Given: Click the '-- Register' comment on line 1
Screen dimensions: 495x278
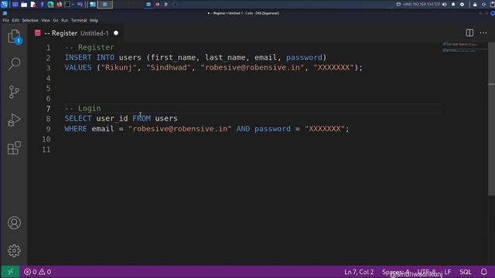Looking at the screenshot, I should pyautogui.click(x=90, y=47).
